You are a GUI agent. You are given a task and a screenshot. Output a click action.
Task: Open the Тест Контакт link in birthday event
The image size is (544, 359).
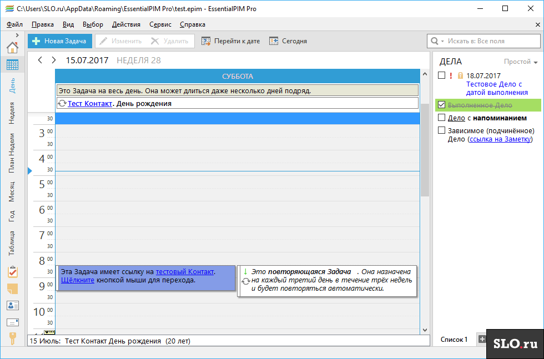coord(90,103)
